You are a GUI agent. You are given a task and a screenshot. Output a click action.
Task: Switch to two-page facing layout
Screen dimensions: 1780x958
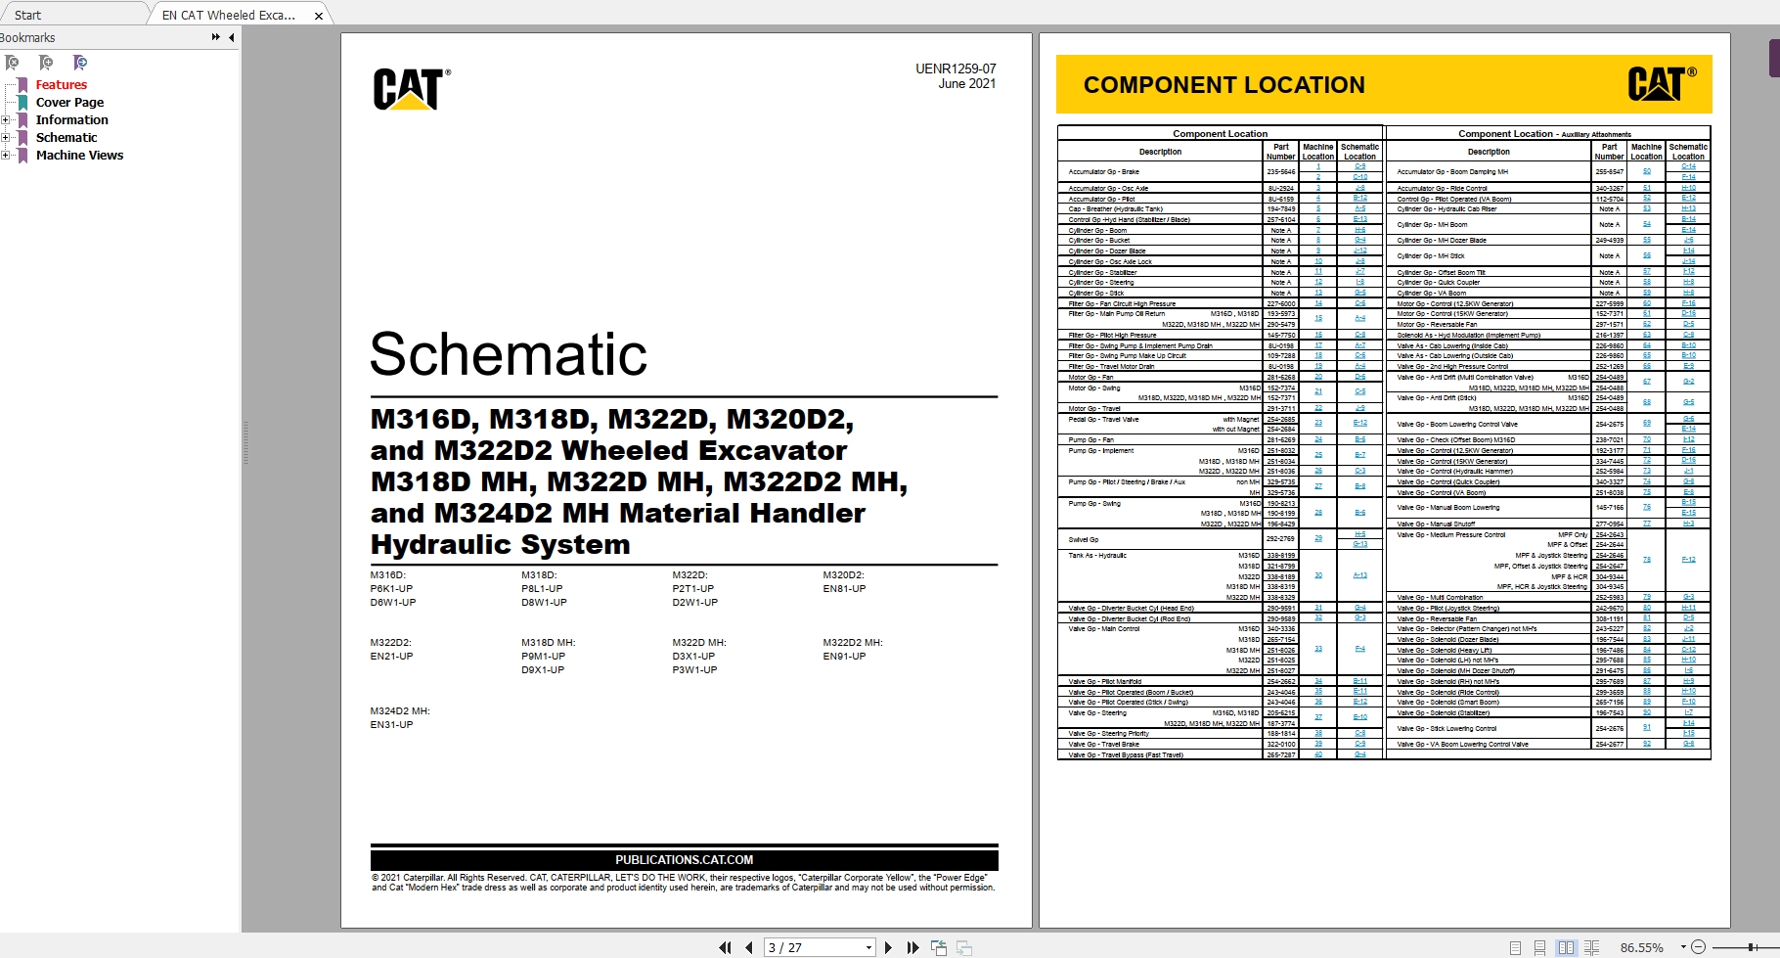[x=1566, y=947]
